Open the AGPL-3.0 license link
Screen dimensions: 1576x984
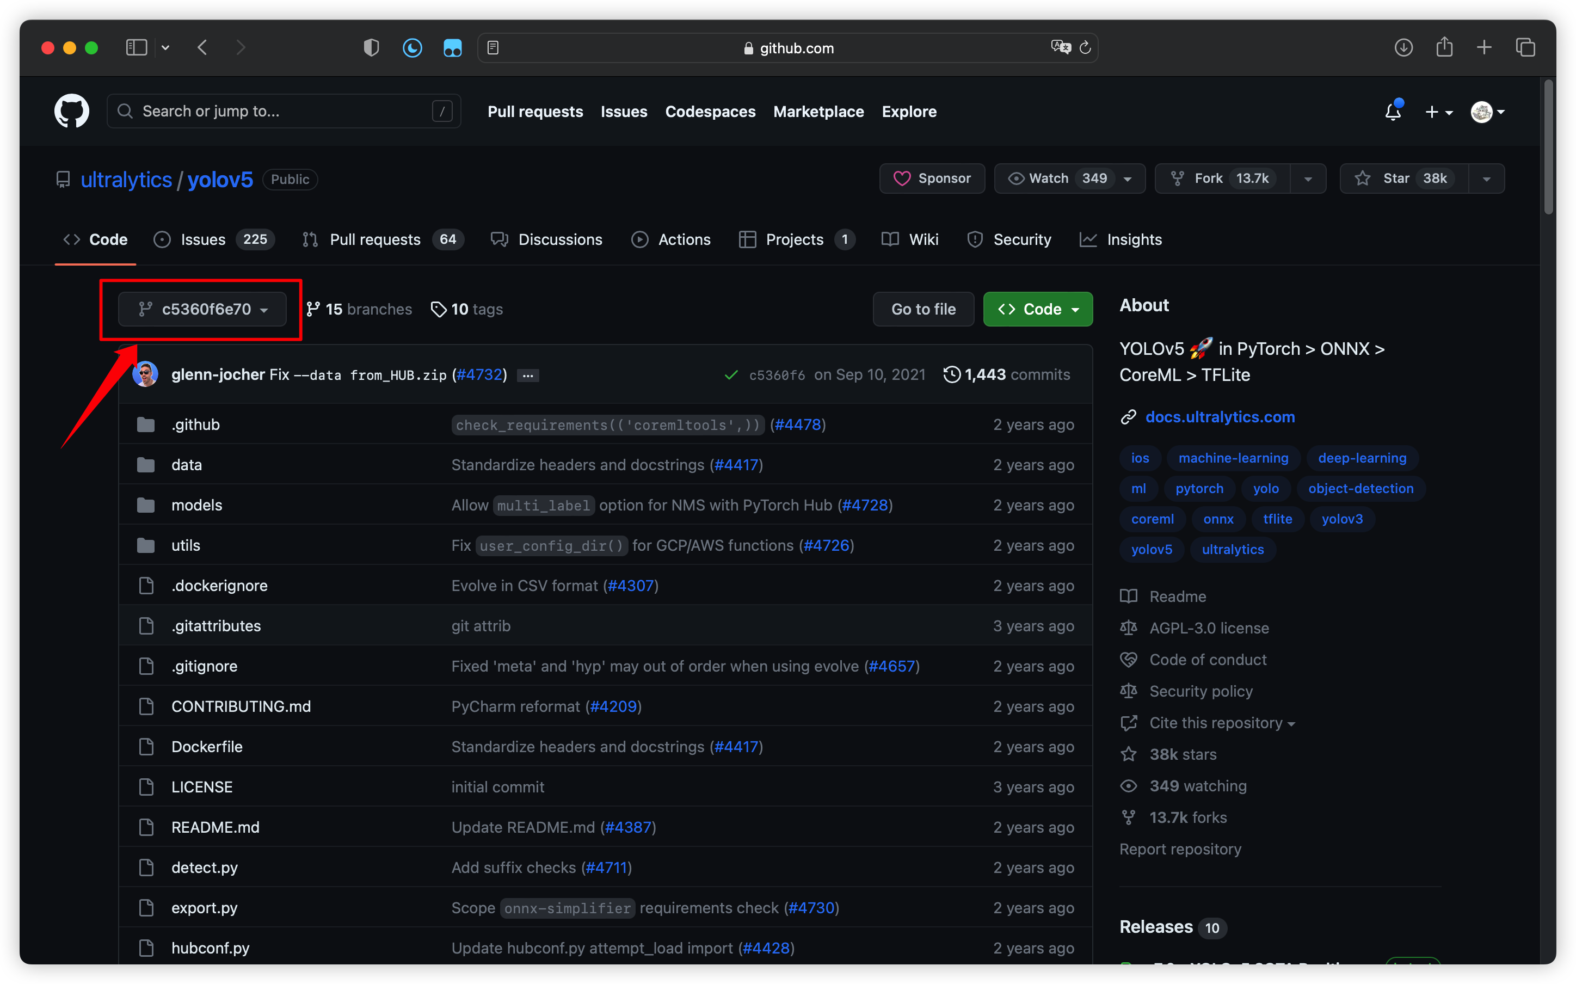(x=1209, y=628)
